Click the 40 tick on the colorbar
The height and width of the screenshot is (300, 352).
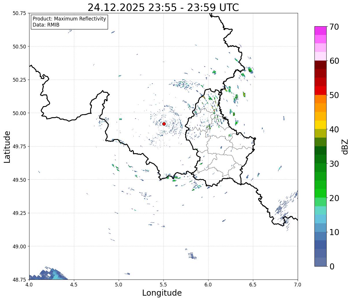click(334, 129)
